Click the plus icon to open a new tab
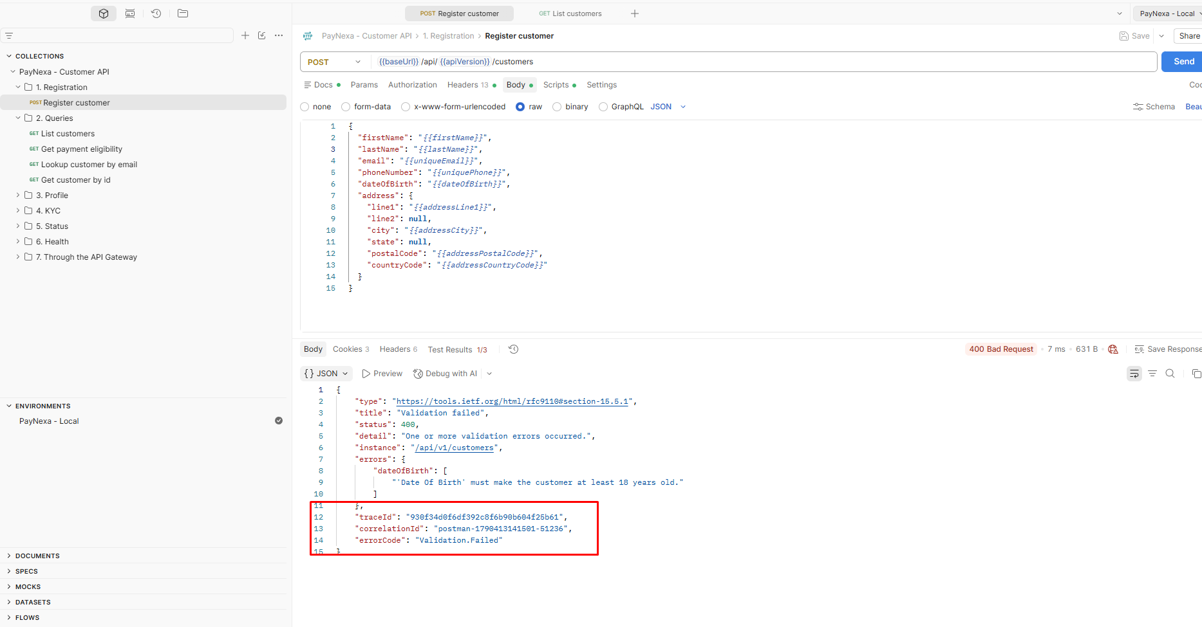1202x627 pixels. 635,14
